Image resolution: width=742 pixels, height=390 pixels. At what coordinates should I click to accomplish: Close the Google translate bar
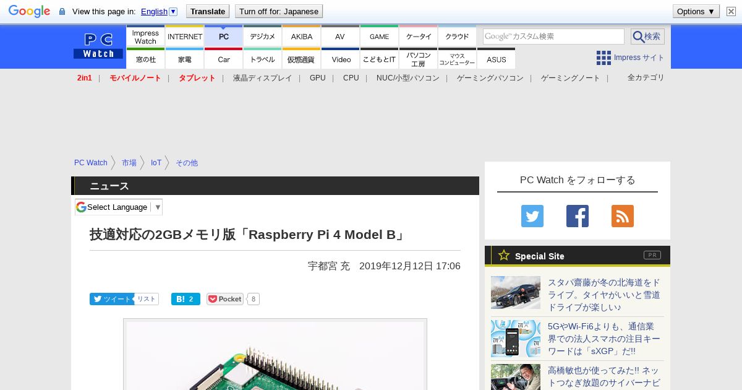731,11
